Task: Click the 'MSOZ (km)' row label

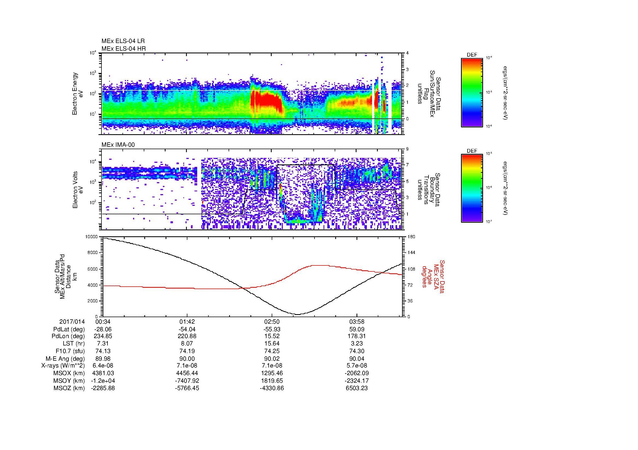Action: coord(69,388)
